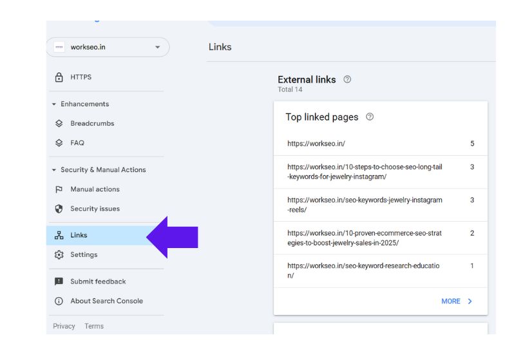The image size is (532, 355).
Task: Open the seo-keyword-research-education row
Action: point(381,271)
